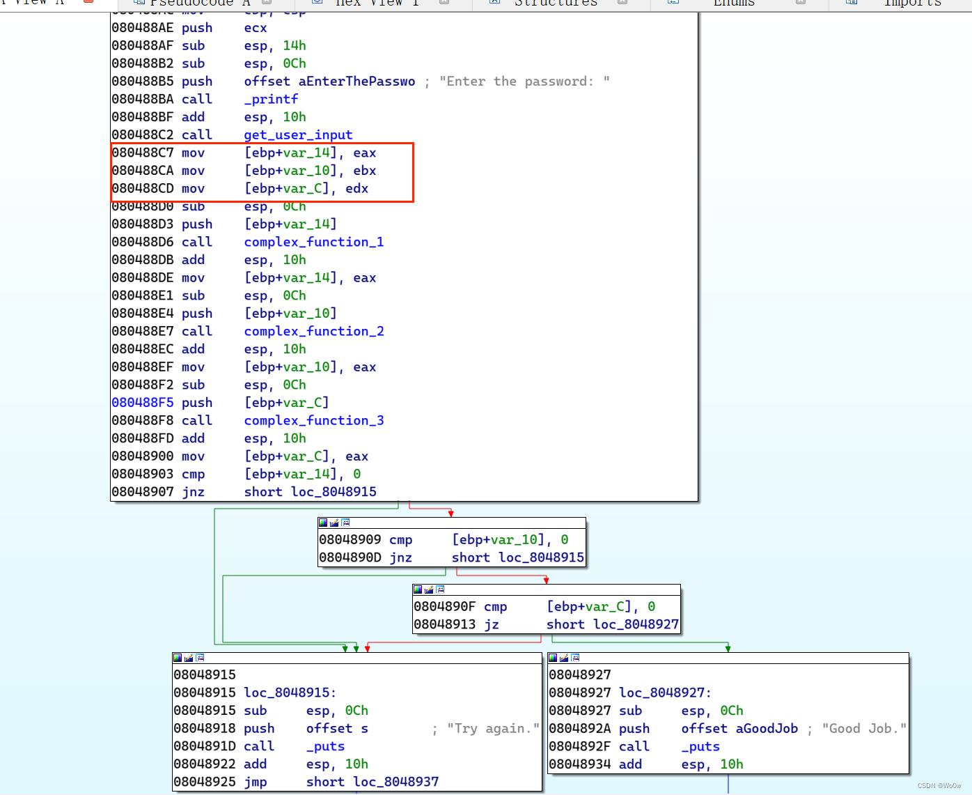Open the Imports tab

(x=912, y=3)
